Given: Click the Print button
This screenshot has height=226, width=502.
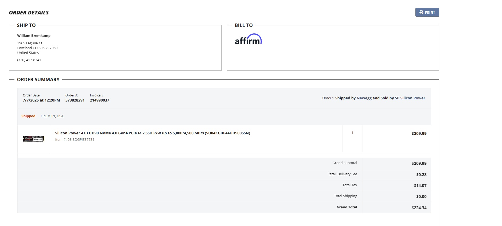Looking at the screenshot, I should click(427, 12).
